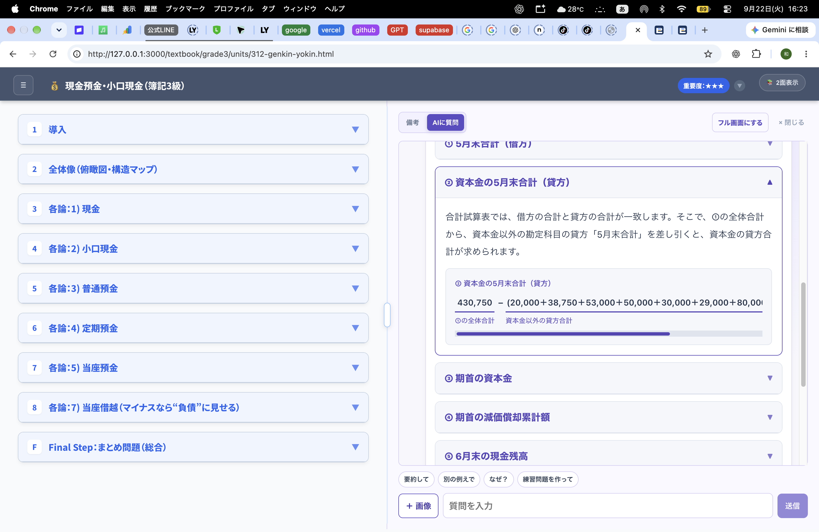Click the ＋画像 attach image button

[418, 506]
